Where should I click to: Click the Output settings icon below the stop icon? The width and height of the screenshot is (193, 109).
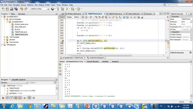point(60,74)
